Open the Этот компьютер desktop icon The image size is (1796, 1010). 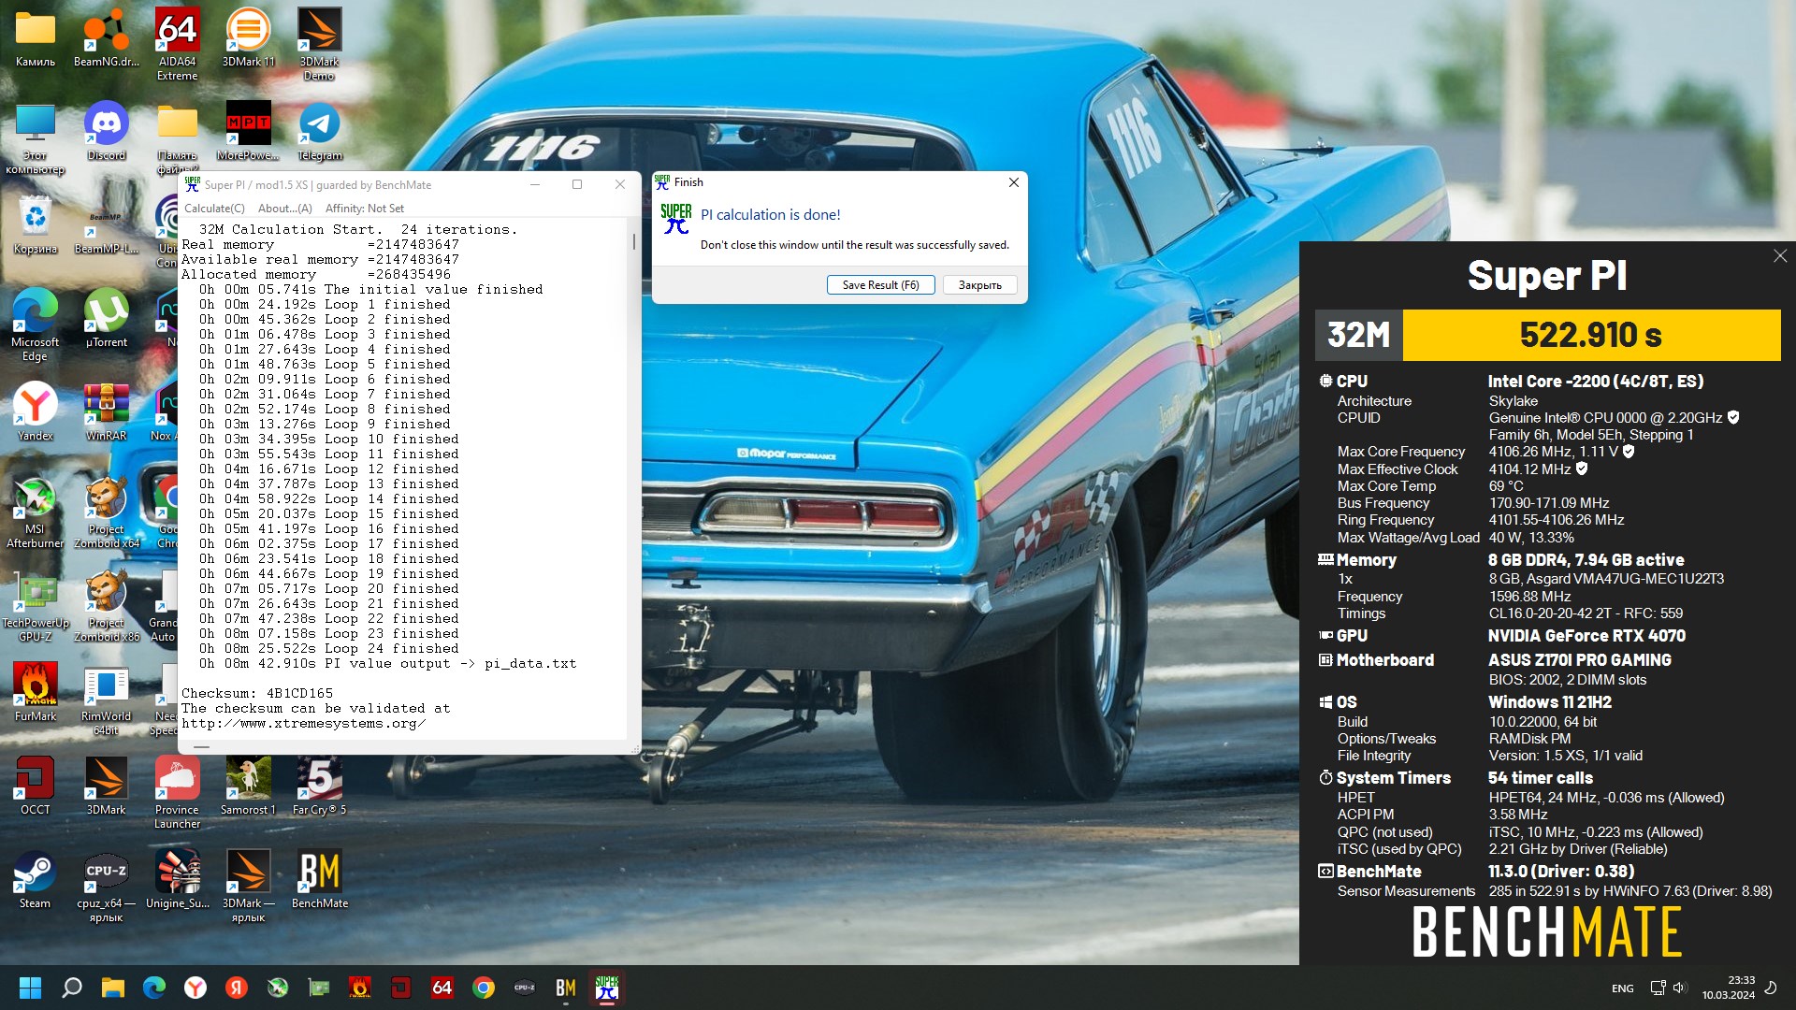[36, 137]
